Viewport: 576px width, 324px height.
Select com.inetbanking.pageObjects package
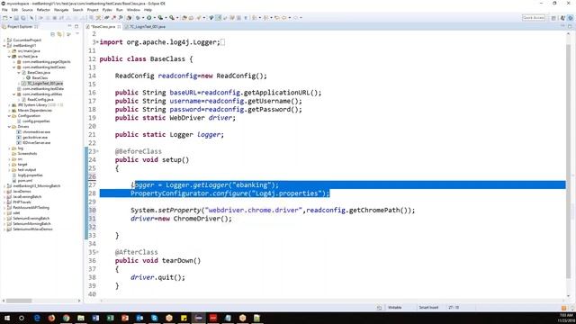click(x=46, y=62)
